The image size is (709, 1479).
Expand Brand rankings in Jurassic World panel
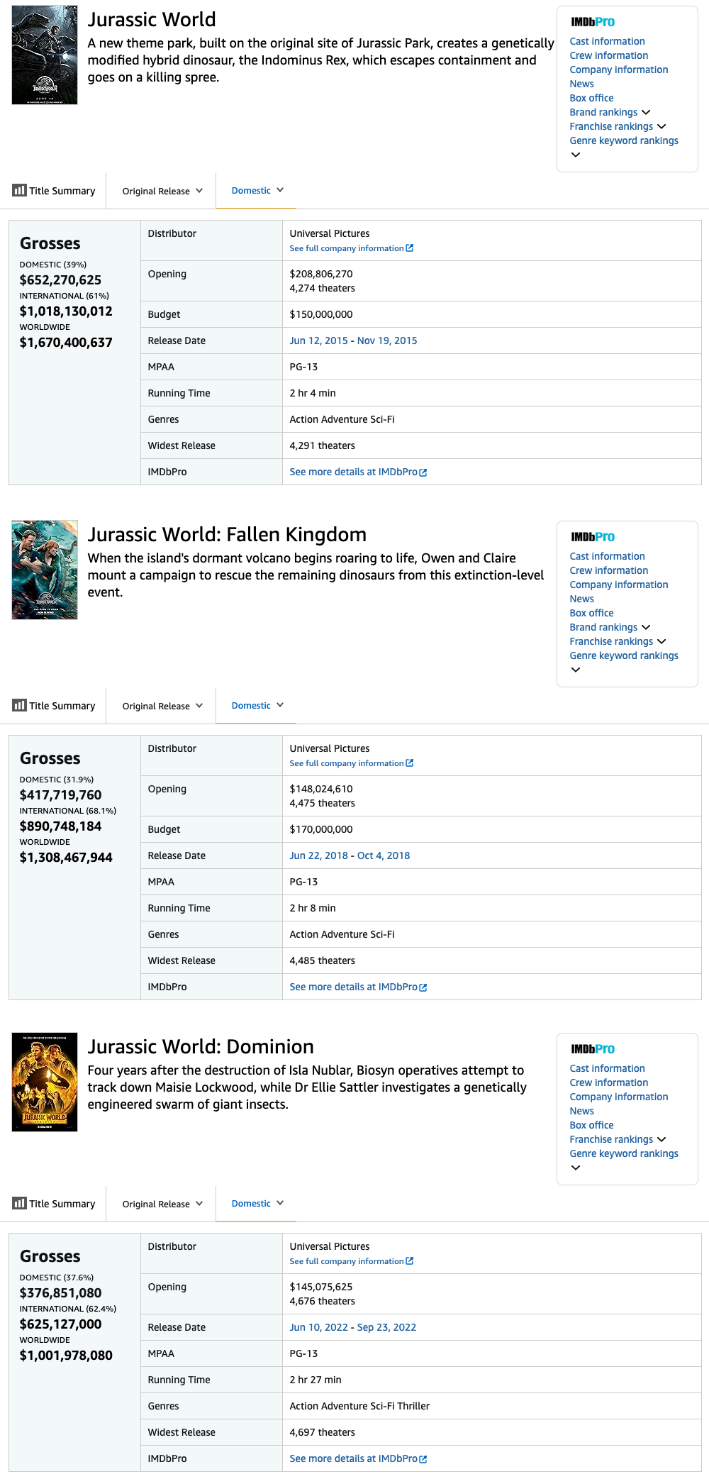click(x=646, y=112)
